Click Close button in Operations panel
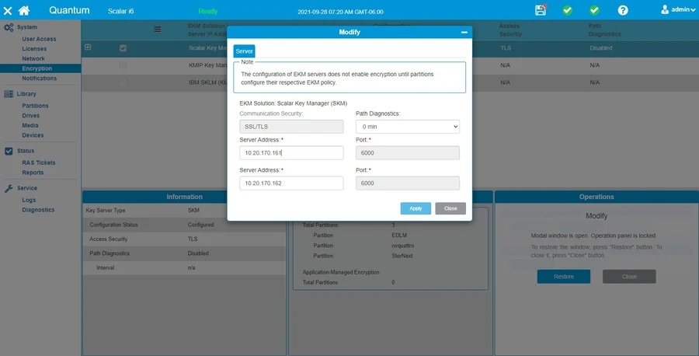Image resolution: width=699 pixels, height=356 pixels. pos(629,277)
